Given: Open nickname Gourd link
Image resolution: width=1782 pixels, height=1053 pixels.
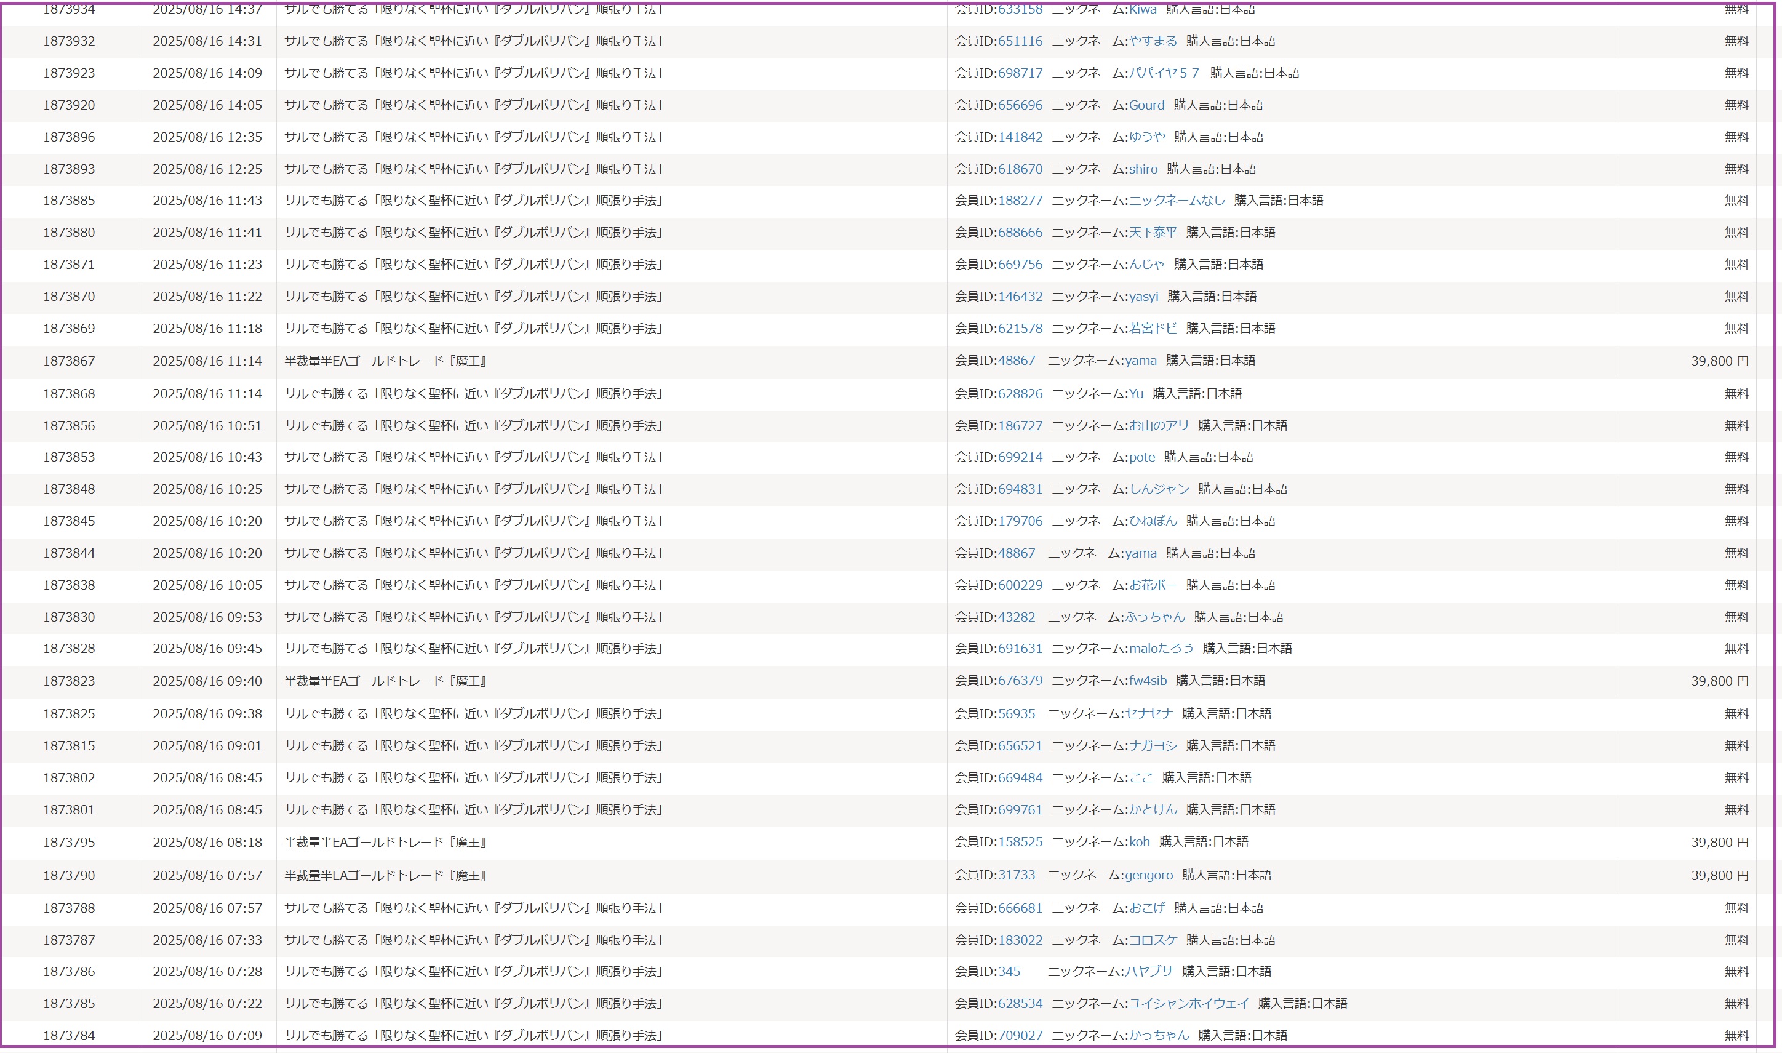Looking at the screenshot, I should pyautogui.click(x=1146, y=105).
